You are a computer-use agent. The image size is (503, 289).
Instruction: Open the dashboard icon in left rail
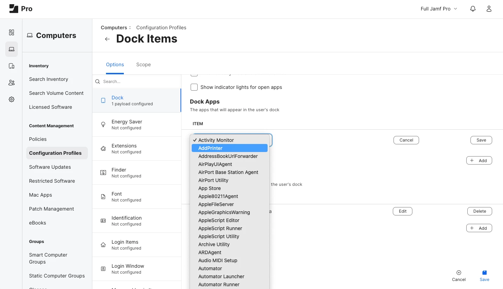point(12,32)
